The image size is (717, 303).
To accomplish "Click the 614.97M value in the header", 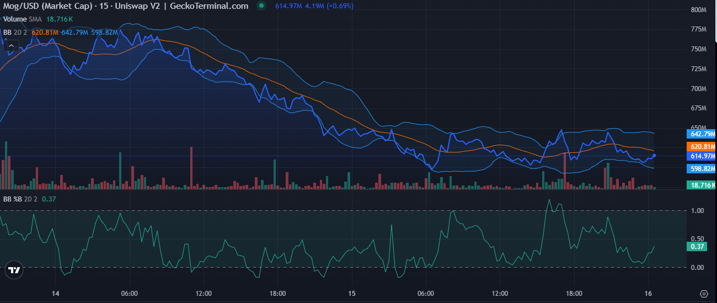I will pos(287,6).
